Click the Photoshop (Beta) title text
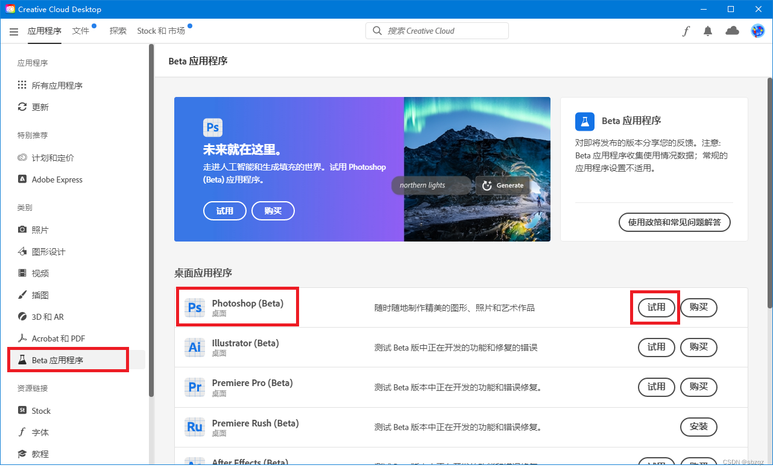Screen dimensions: 773x471 (247, 303)
